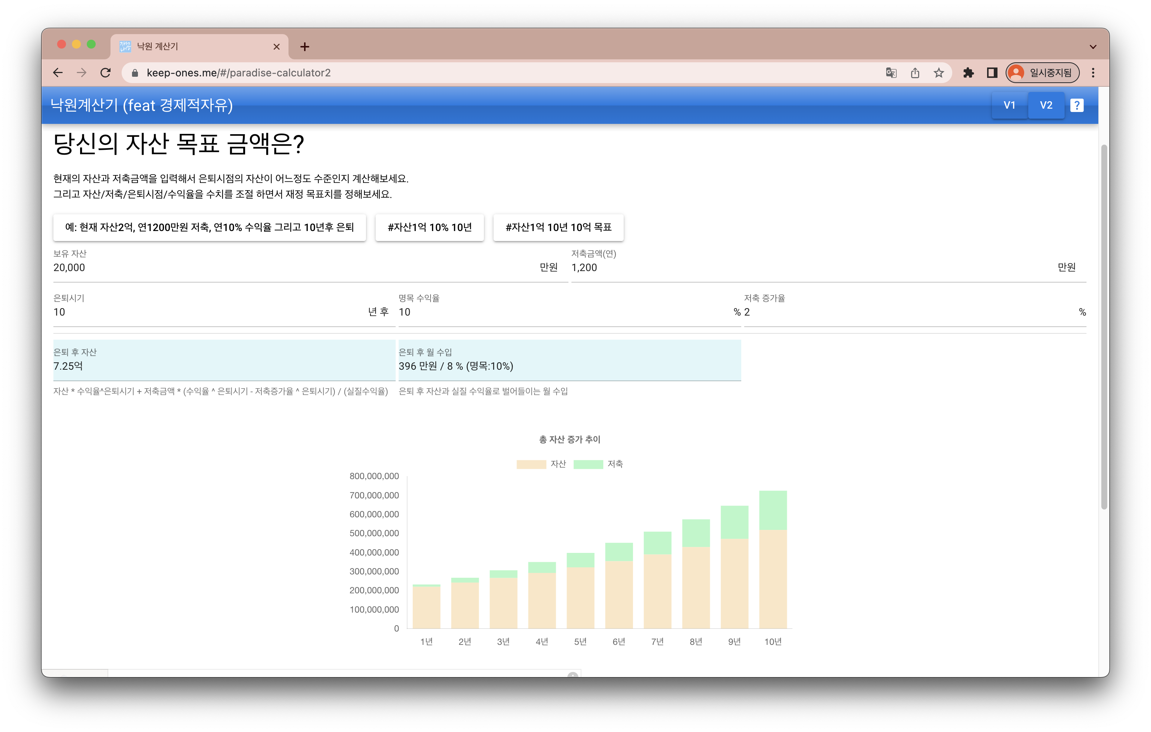Toggle the browser side panel icon
Image resolution: width=1151 pixels, height=732 pixels.
992,73
